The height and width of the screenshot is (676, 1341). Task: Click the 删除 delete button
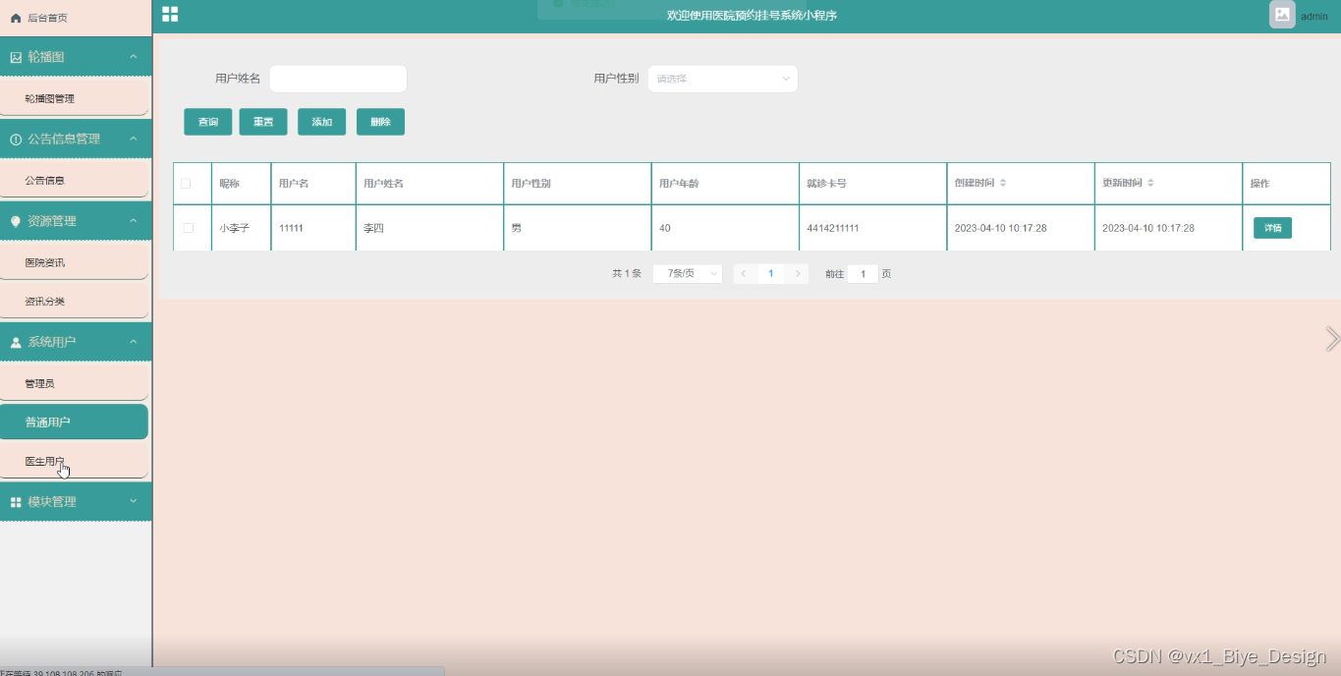click(381, 122)
